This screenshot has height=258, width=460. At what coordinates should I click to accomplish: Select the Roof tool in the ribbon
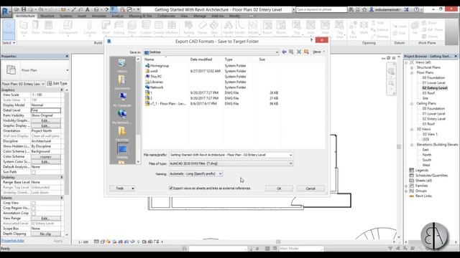pos(106,28)
